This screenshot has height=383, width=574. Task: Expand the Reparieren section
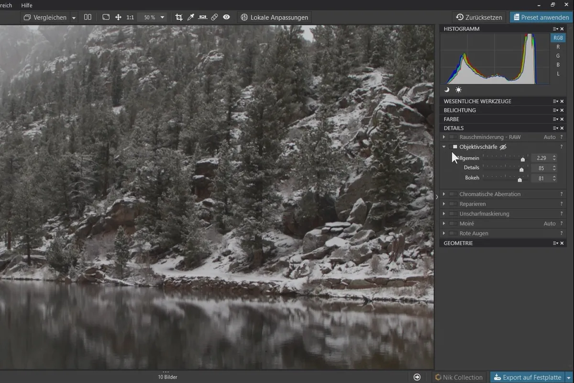tap(444, 204)
